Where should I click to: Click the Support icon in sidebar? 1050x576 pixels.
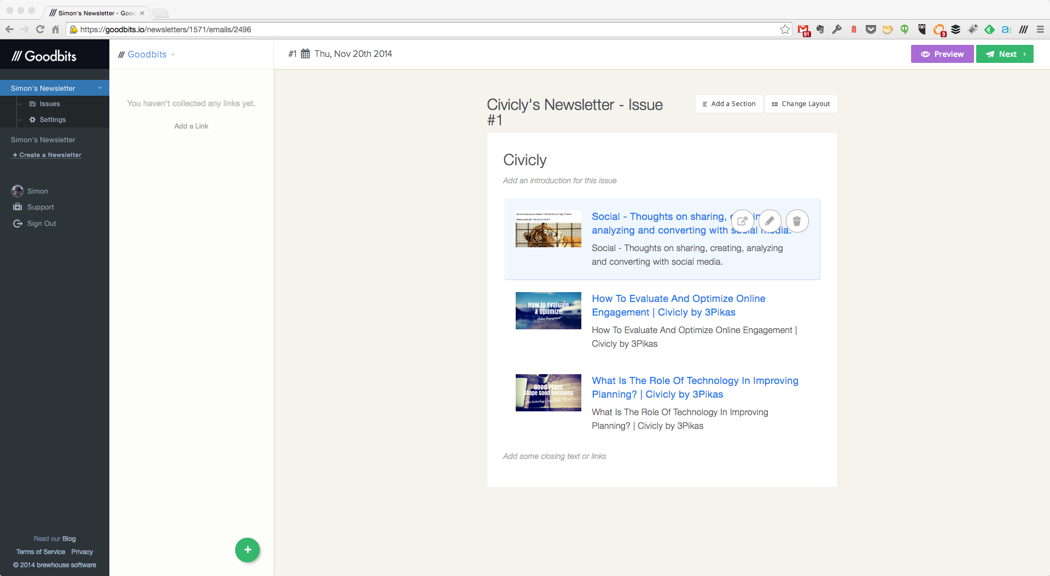click(x=17, y=207)
